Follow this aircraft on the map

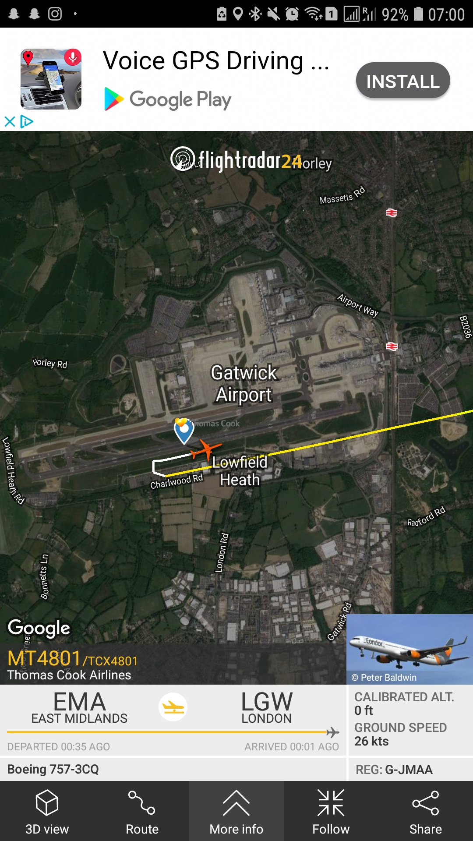click(331, 811)
